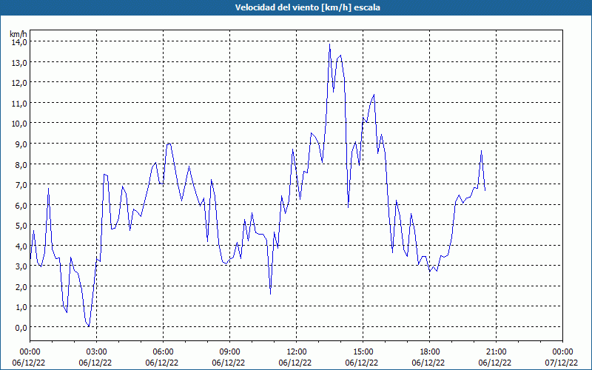Click the '4,0' y-axis label
Image resolution: width=592 pixels, height=370 pixels.
coord(21,246)
